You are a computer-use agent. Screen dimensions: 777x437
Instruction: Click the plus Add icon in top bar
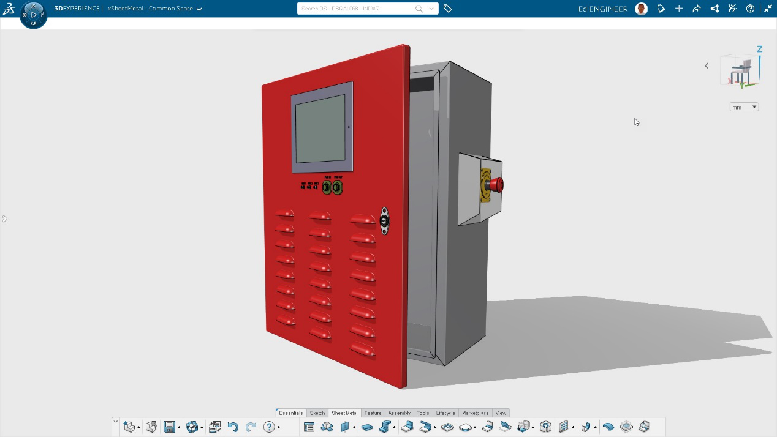(x=679, y=9)
